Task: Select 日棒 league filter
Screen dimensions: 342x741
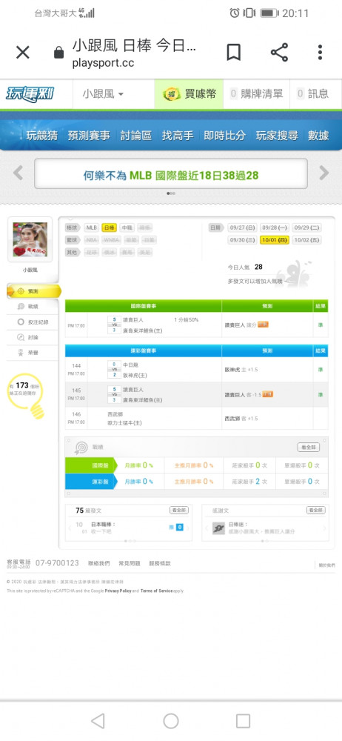Action: click(109, 227)
